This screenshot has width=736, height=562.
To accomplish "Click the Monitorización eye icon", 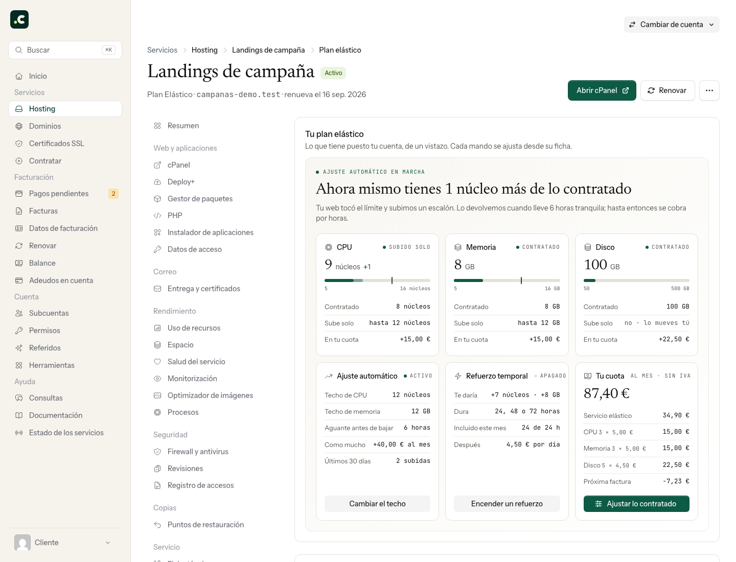I will [157, 379].
